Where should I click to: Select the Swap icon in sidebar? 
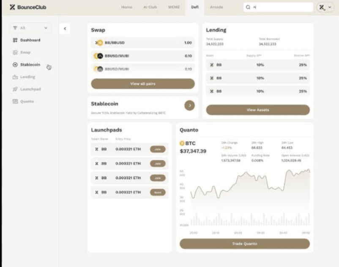pos(15,52)
